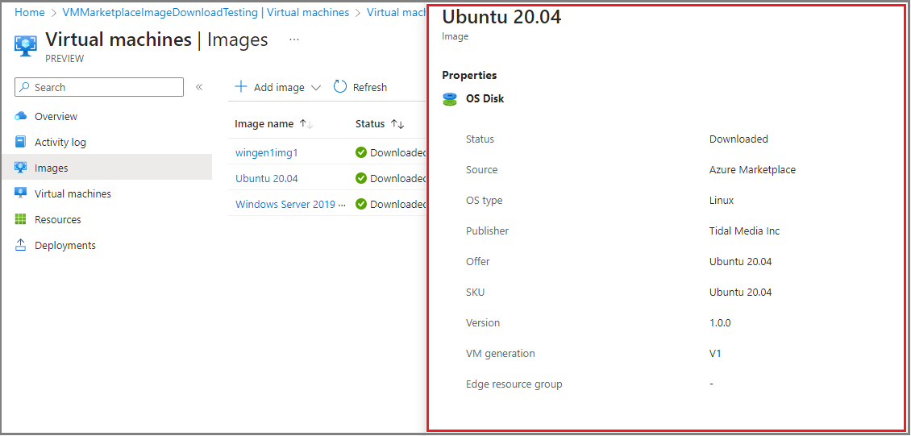Viewport: 911px width, 436px height.
Task: Click the Deployments upload icon
Action: point(21,245)
